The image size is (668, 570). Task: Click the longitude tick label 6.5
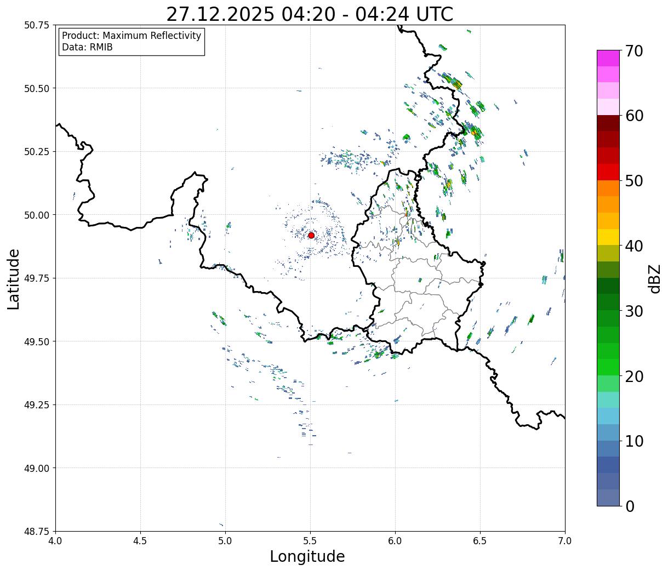480,541
